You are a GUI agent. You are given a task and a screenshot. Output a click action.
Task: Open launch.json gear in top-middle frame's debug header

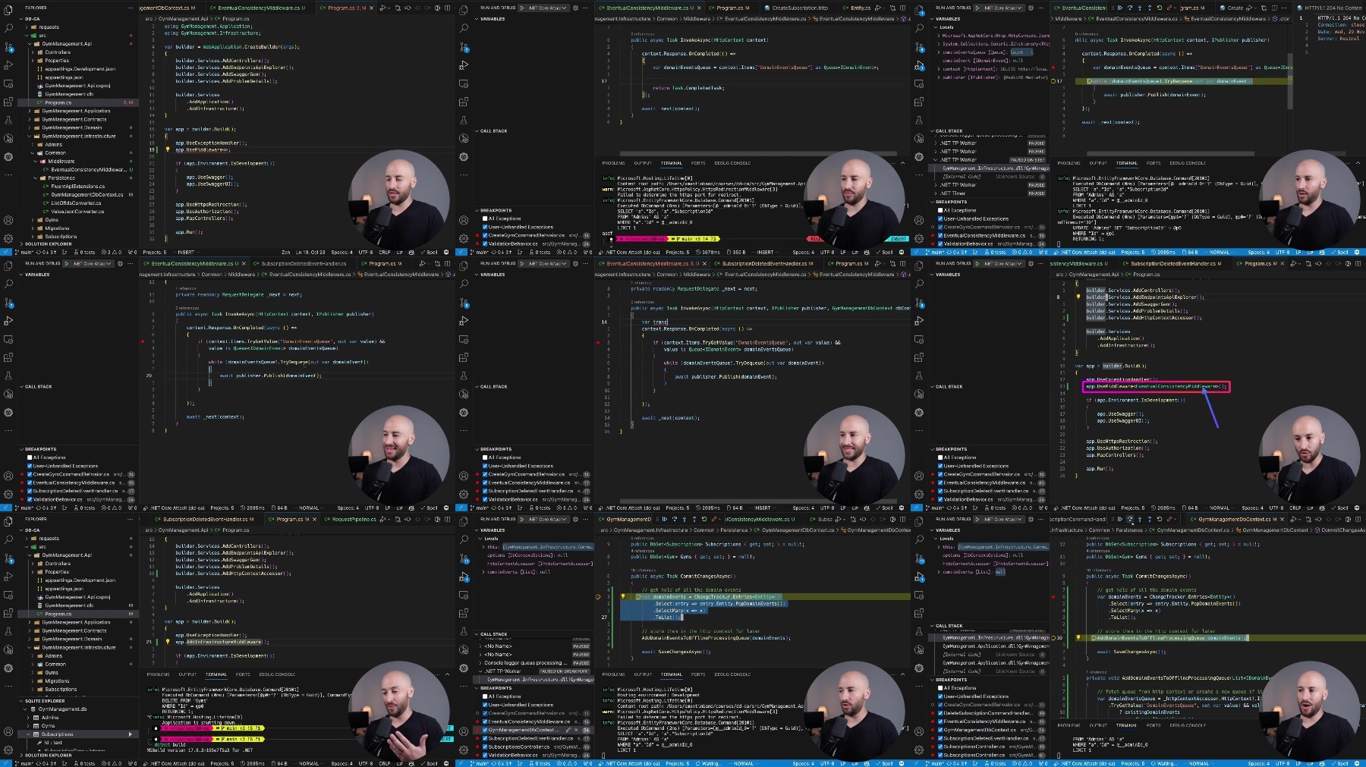(x=575, y=8)
